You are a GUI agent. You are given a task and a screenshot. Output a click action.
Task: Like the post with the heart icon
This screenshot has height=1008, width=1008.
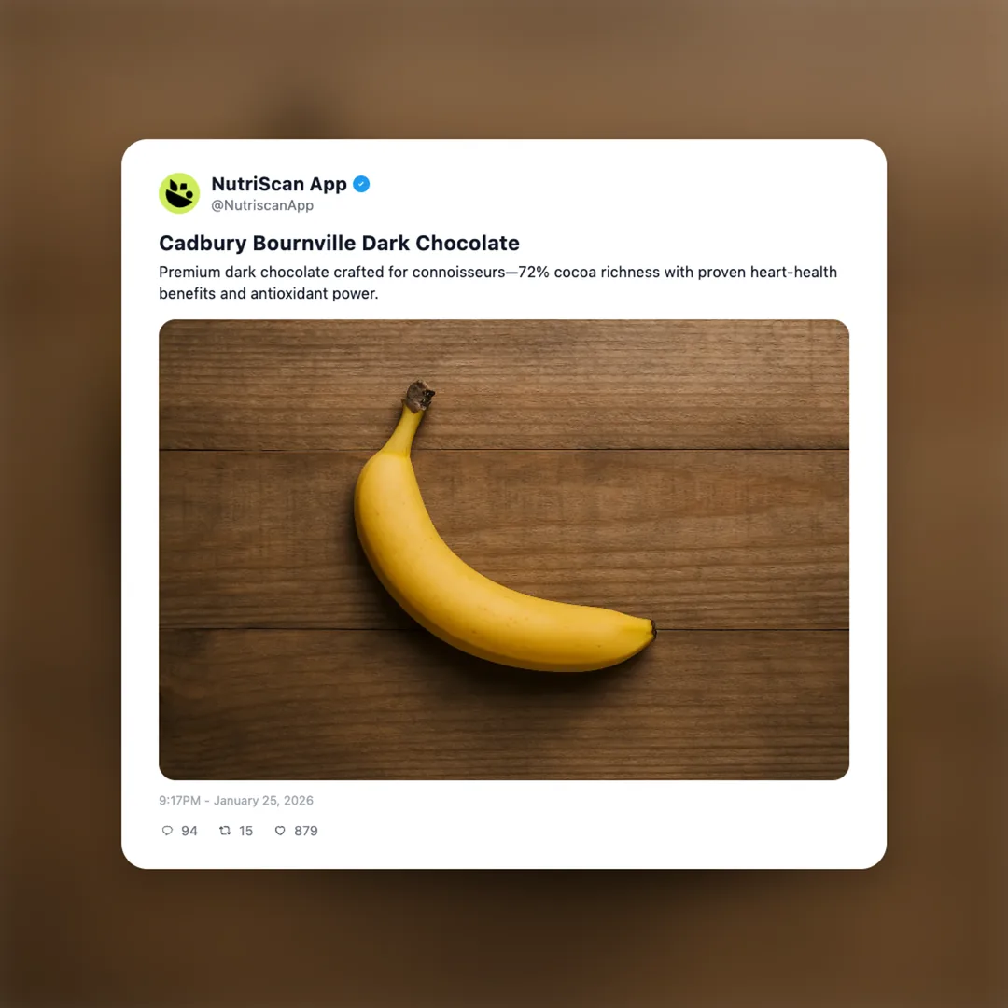tap(280, 831)
